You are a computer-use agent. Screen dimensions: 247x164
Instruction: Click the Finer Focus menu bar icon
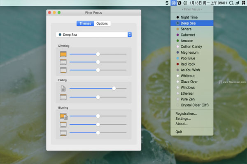(174, 3)
